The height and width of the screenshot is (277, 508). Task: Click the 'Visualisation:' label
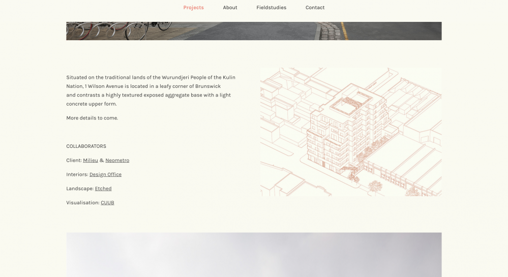pyautogui.click(x=83, y=203)
